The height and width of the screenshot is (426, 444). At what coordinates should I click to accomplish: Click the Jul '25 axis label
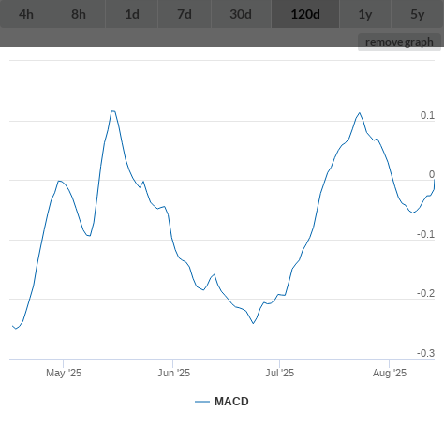pos(279,373)
